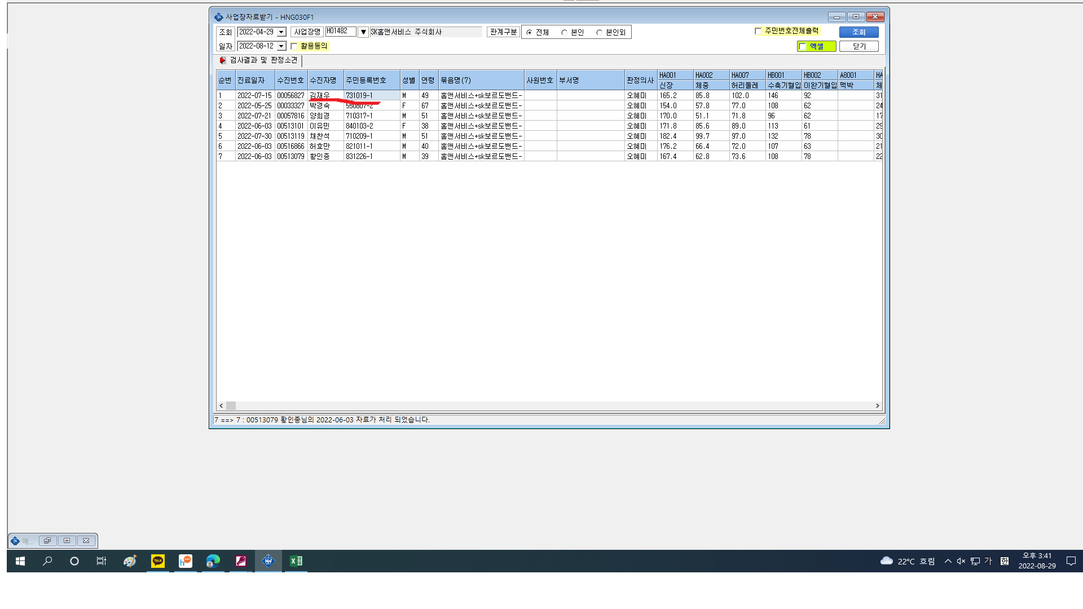Enable the 주민번호전체출력 checkbox

pyautogui.click(x=758, y=31)
